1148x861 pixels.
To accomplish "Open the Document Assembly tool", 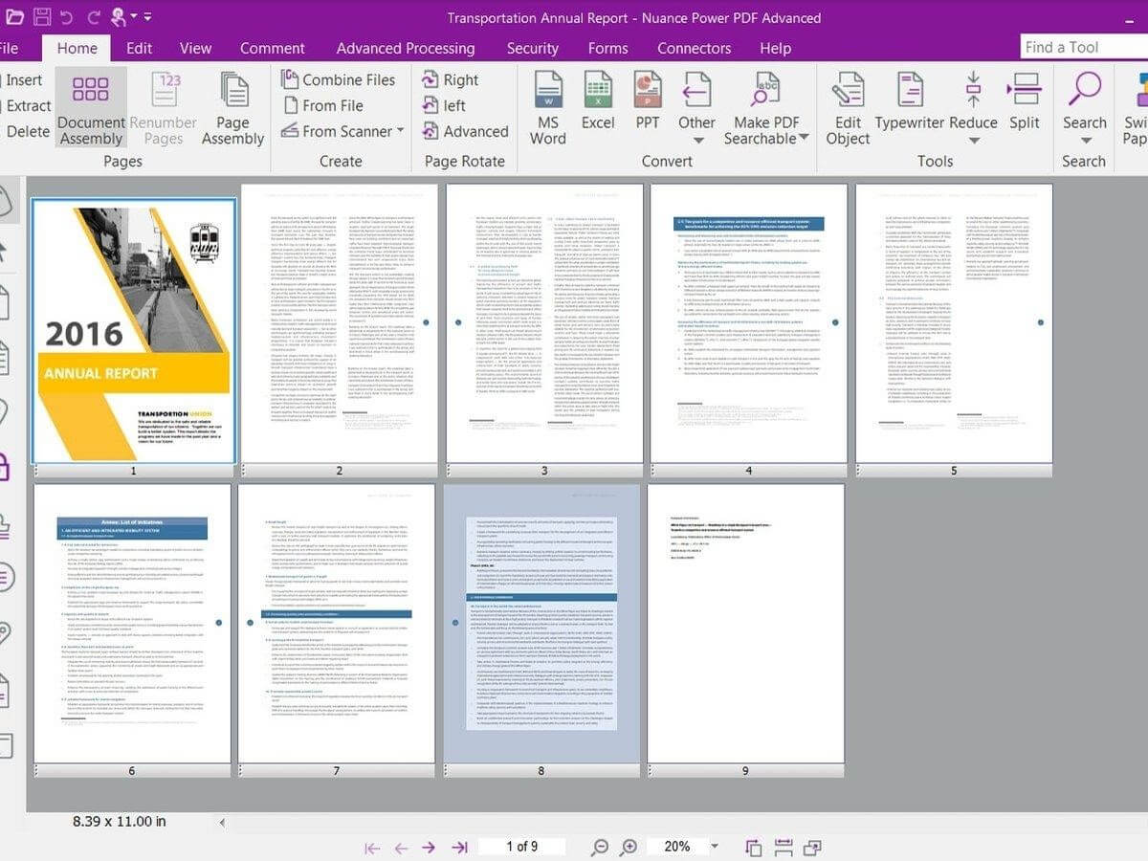I will click(90, 108).
